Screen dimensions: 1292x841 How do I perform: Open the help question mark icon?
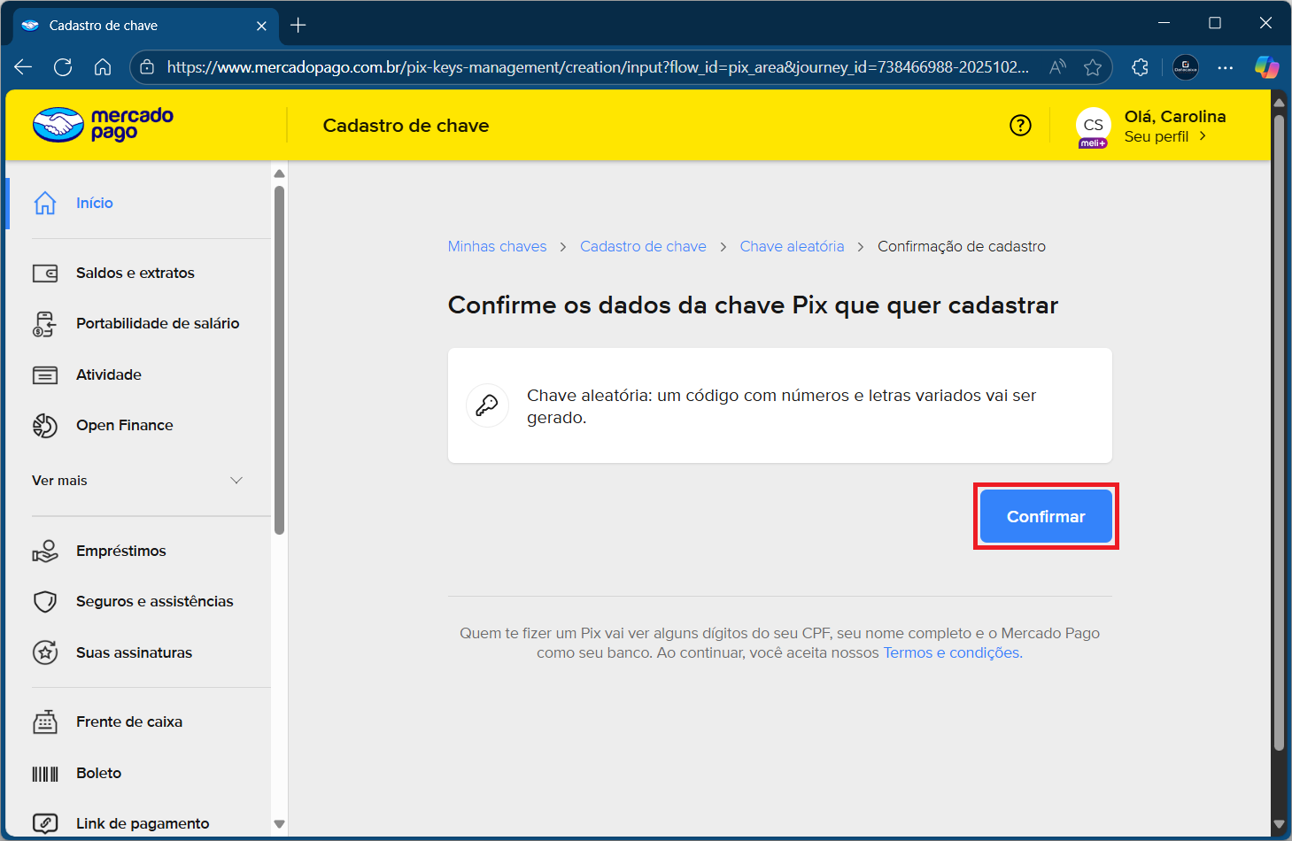(1020, 125)
